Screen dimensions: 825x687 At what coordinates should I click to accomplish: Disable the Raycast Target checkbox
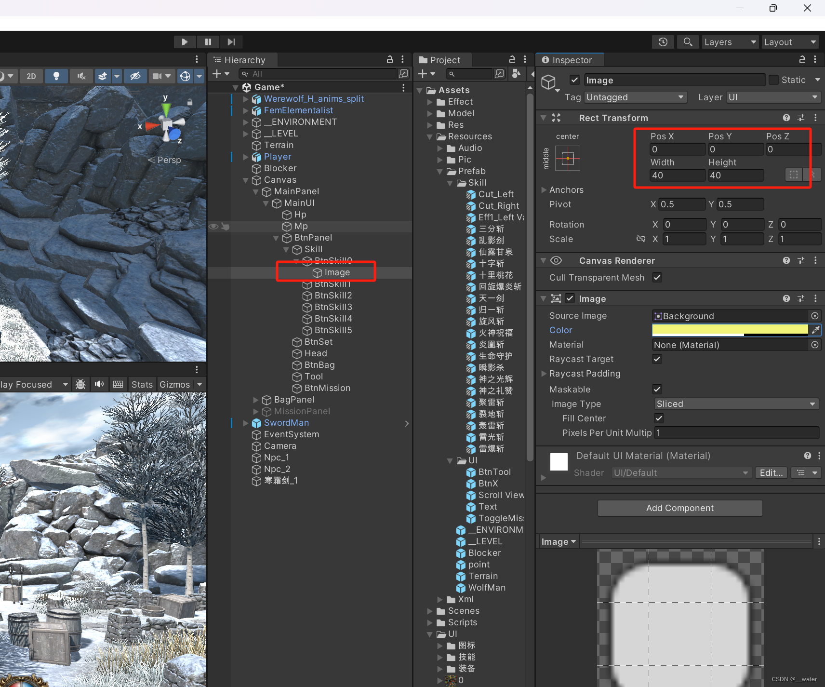tap(657, 359)
